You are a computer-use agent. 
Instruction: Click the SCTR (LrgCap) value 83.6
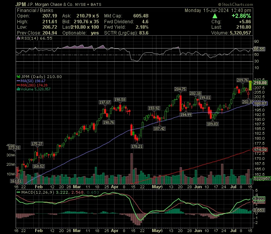point(144,33)
